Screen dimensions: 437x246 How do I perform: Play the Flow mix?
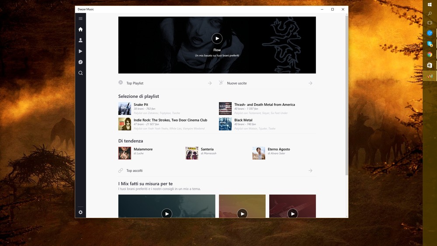(x=217, y=38)
